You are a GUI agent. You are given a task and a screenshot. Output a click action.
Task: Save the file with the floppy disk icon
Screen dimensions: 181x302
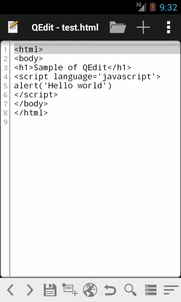pos(50,290)
